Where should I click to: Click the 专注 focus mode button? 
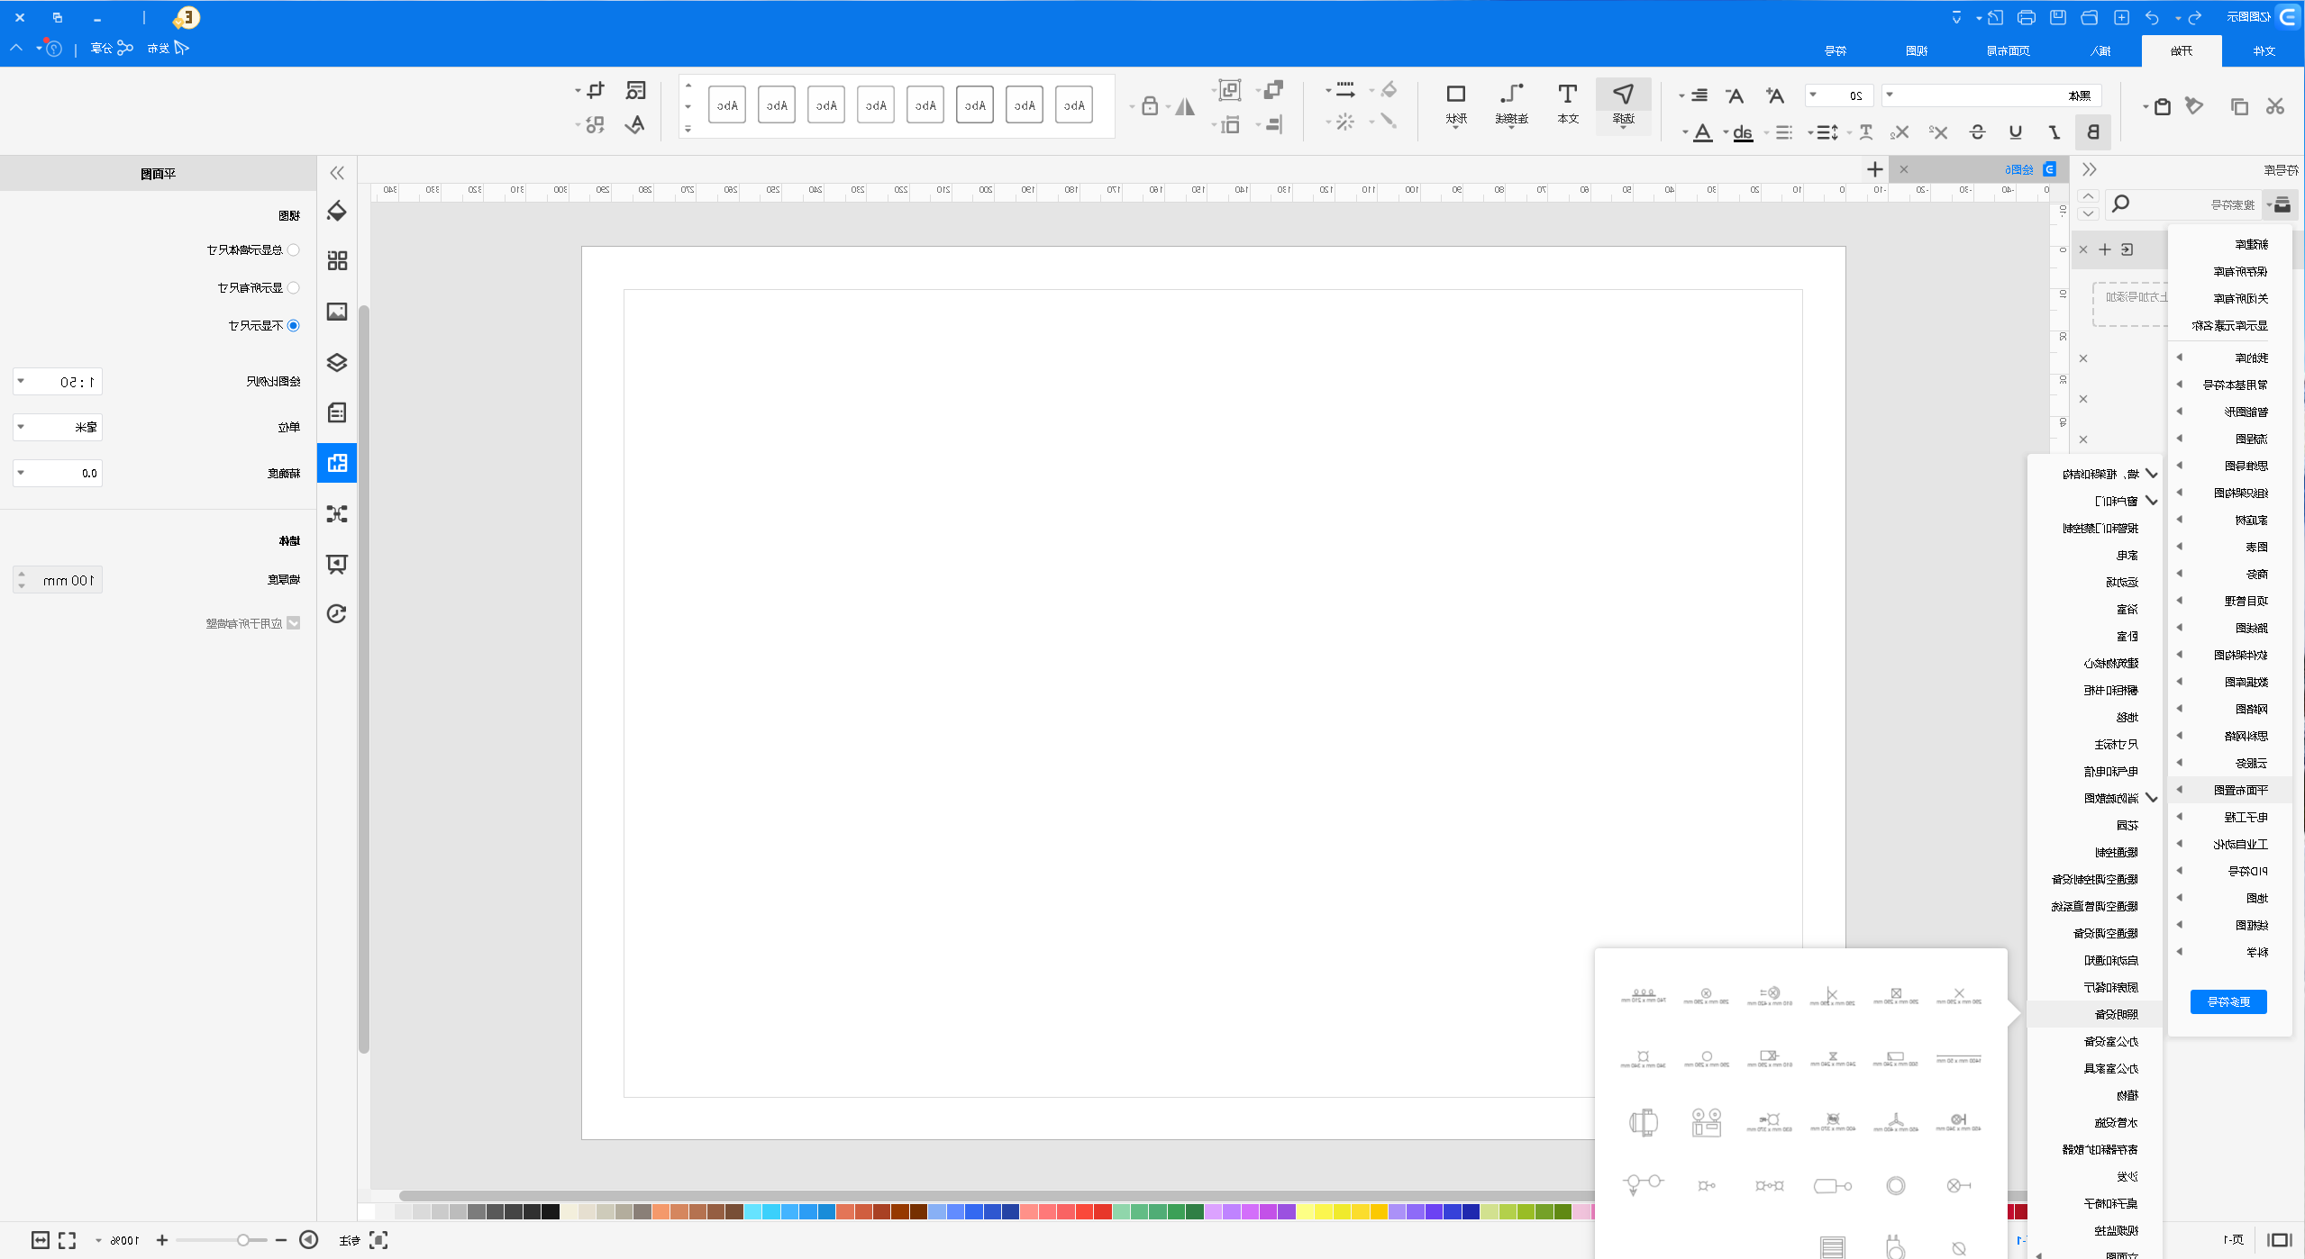(363, 1240)
